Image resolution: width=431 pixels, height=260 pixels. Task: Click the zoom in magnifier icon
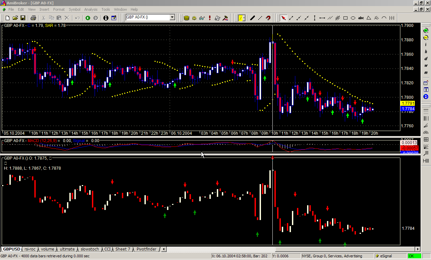(426, 31)
